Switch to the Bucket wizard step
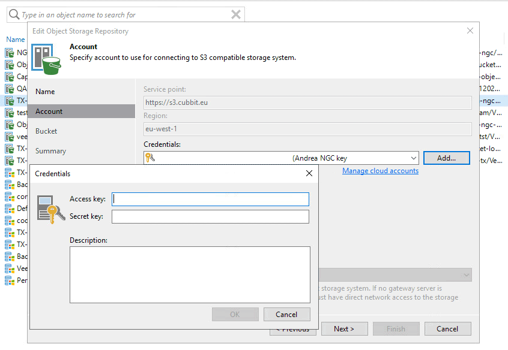508x350 pixels. point(46,131)
